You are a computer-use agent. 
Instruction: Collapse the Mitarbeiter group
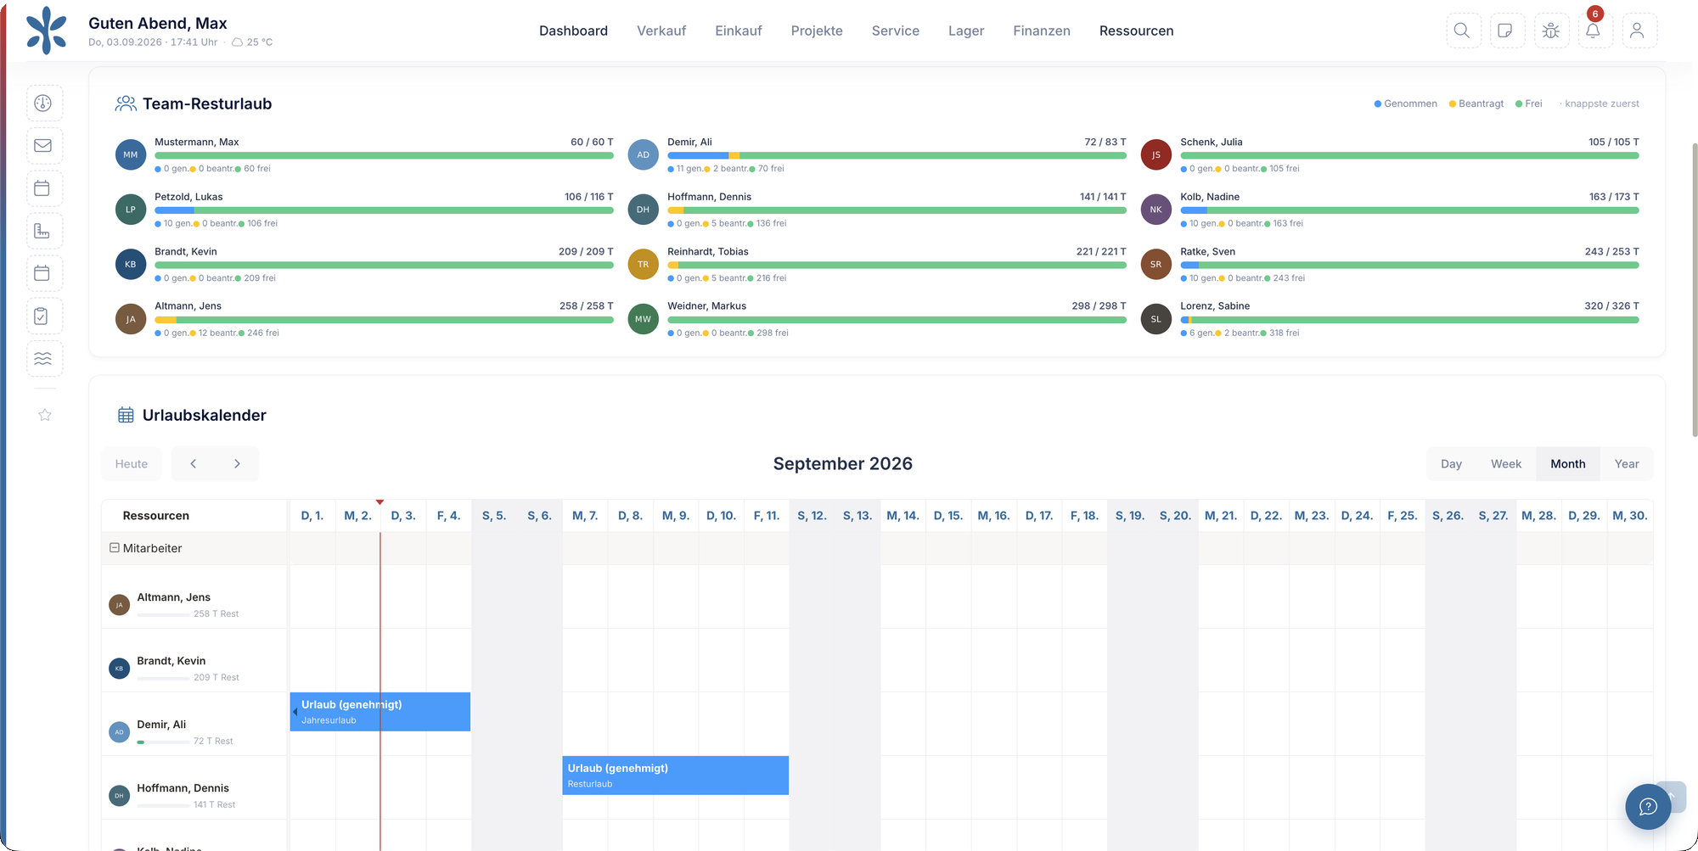(115, 548)
